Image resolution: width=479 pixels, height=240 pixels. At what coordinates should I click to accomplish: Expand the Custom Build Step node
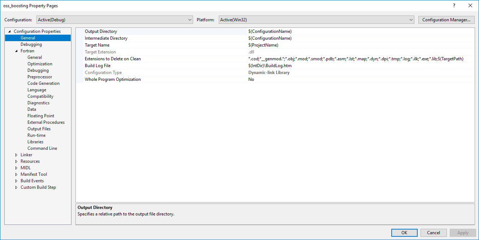[16, 187]
